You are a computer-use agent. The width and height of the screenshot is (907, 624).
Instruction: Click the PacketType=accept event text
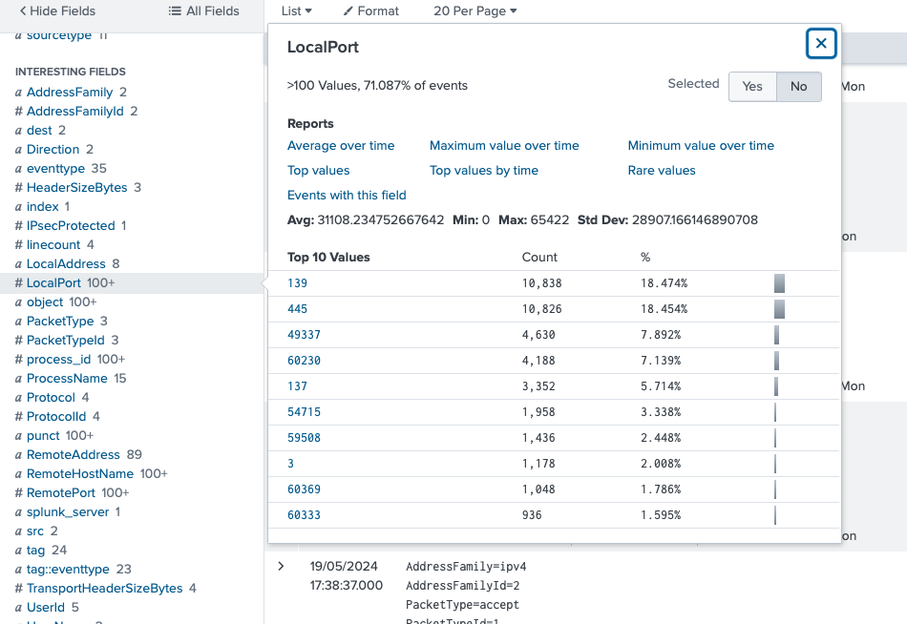pos(462,605)
